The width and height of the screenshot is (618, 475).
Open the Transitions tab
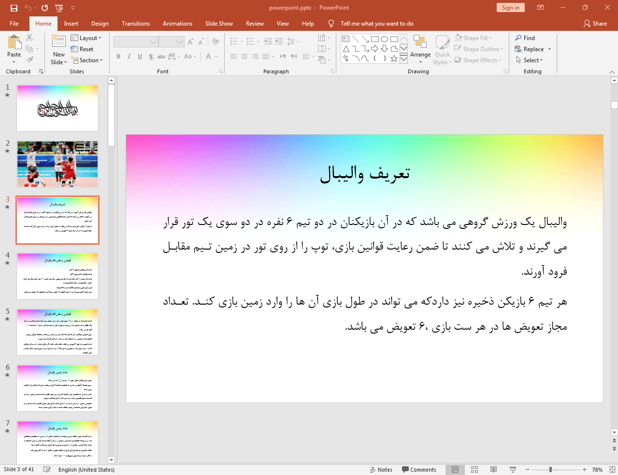[x=135, y=24]
